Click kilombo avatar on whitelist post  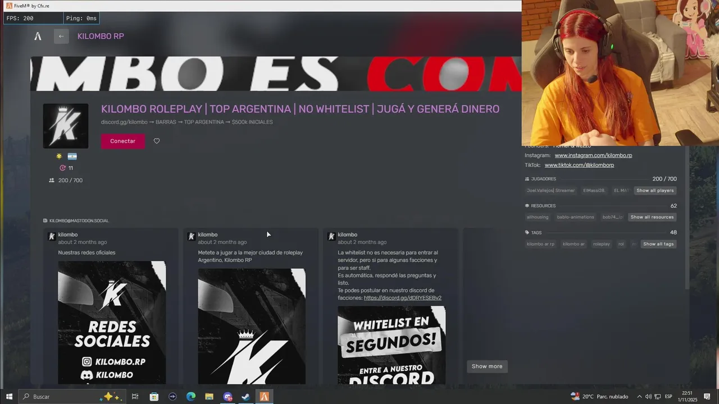(331, 237)
